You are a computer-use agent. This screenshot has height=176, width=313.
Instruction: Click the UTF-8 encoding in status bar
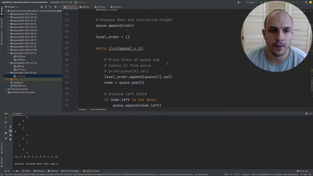point(237,175)
